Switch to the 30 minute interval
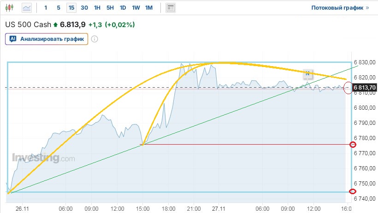Screen dimensions: 378x213 click(x=84, y=8)
